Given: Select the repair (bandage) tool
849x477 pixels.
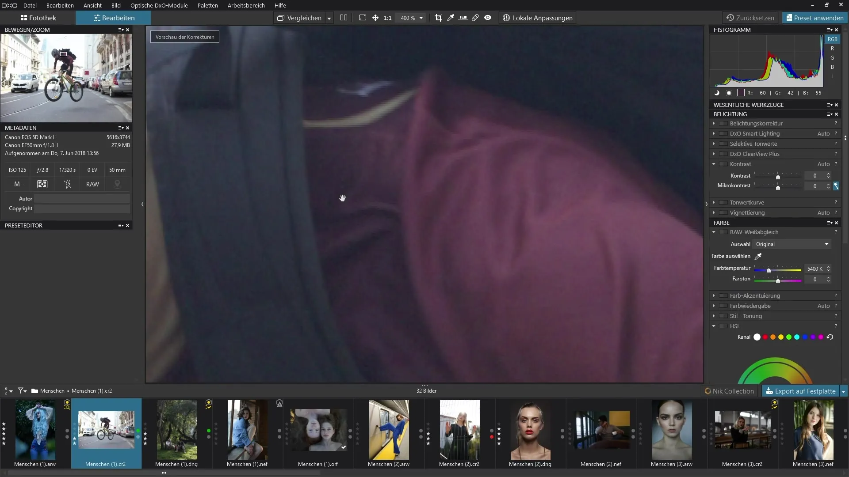Looking at the screenshot, I should point(475,18).
